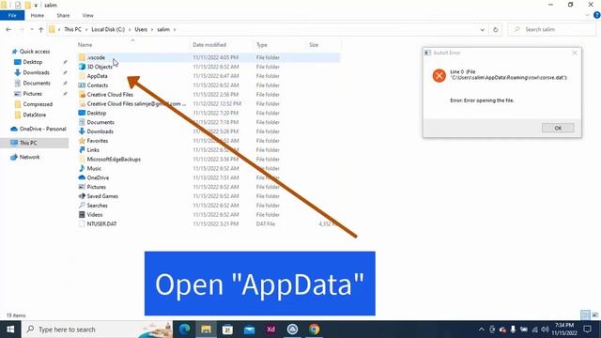
Task: Go up one folder level
Action: 40,29
